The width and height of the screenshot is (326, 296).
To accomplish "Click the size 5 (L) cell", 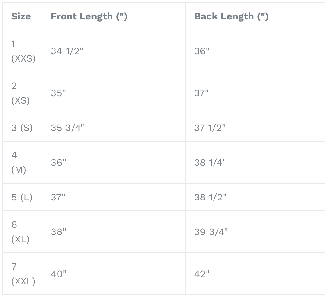I will pyautogui.click(x=22, y=197).
